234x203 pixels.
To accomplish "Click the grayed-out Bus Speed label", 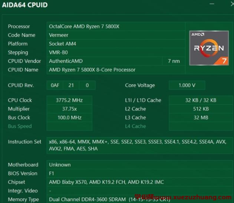I will [x=20, y=126].
